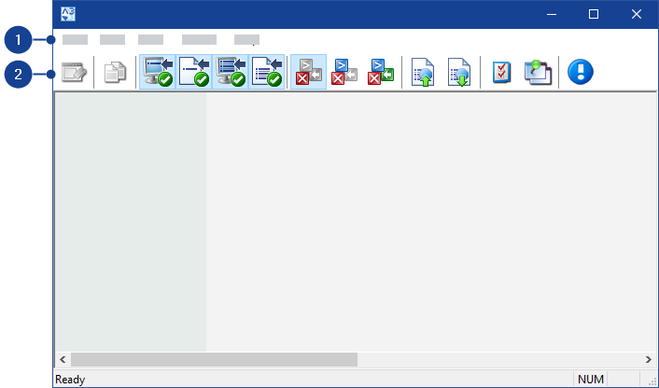The height and width of the screenshot is (388, 659).
Task: Click the grayed-out copy pages toolbar icon
Action: (115, 73)
